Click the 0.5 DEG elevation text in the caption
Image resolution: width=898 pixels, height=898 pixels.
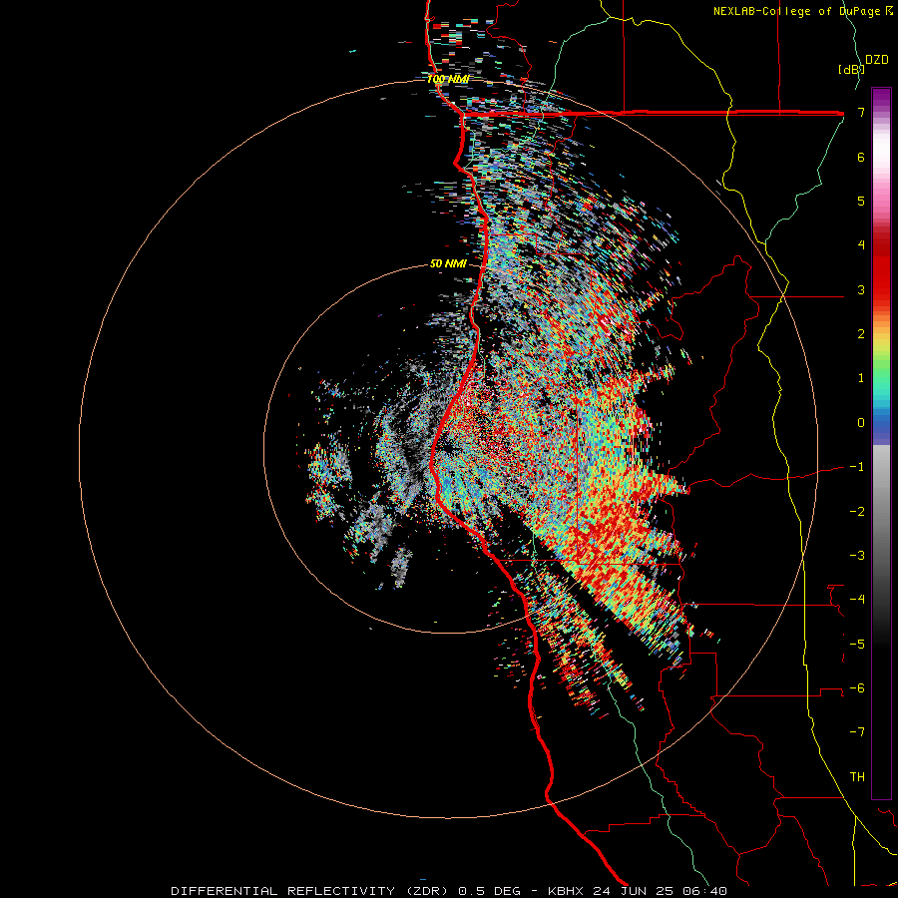click(x=490, y=891)
